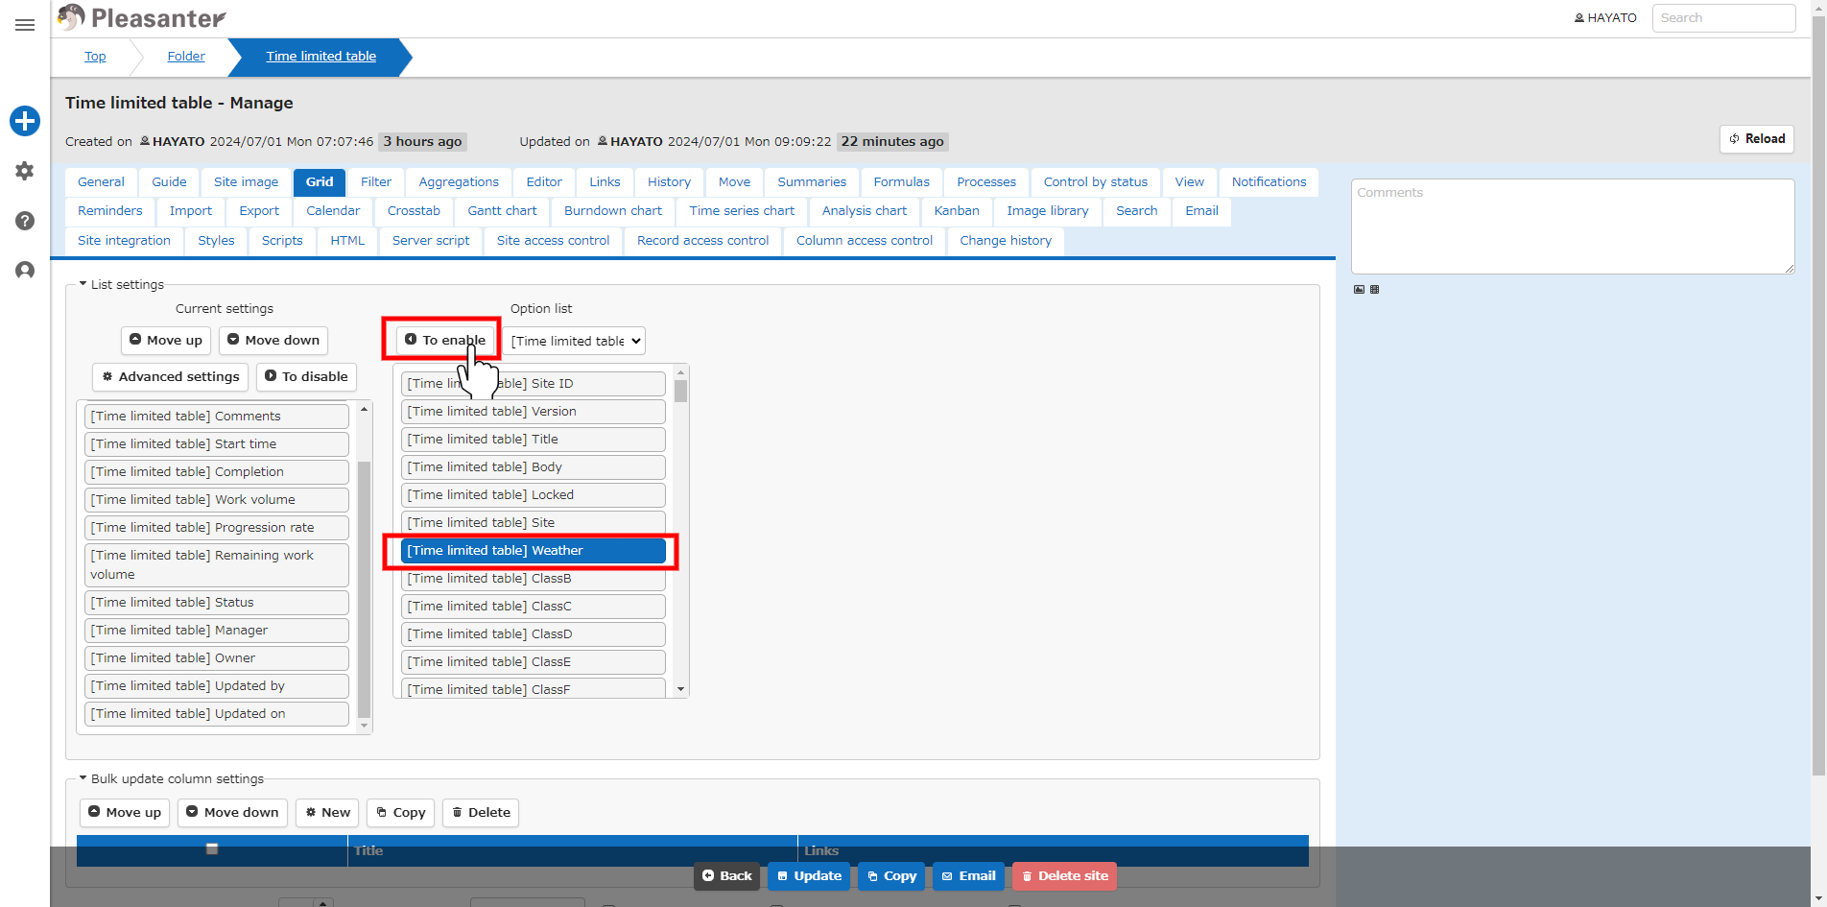Switch to the Filter tab

[376, 181]
